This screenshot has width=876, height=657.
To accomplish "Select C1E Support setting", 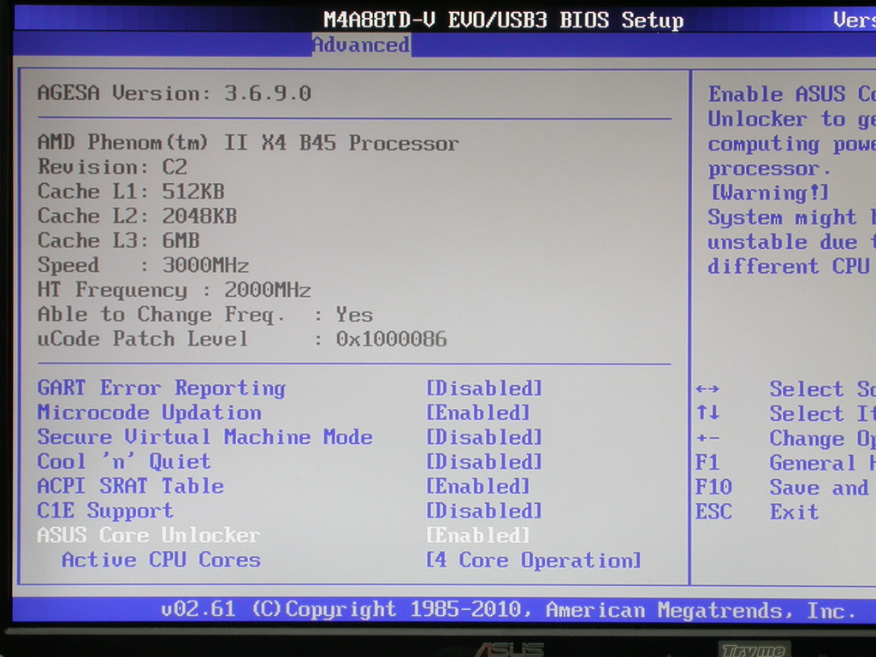I will pos(105,511).
